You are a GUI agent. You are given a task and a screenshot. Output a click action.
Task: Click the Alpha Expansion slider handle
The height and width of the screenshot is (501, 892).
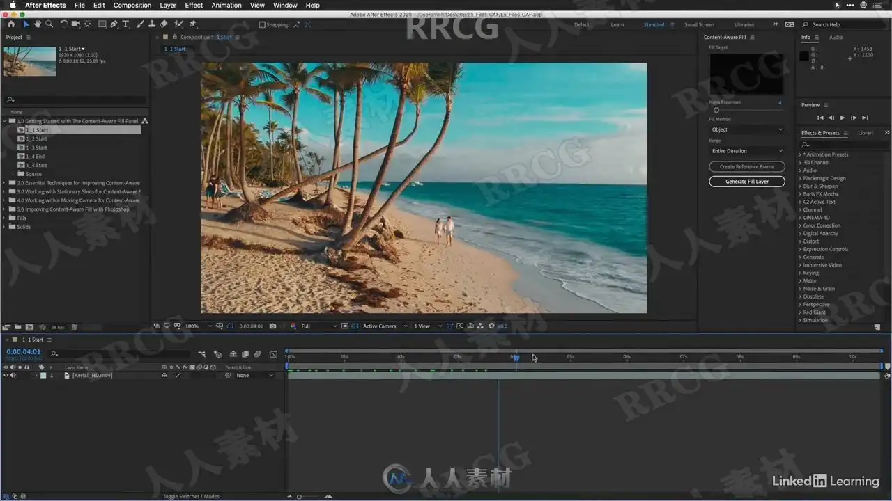(x=716, y=110)
